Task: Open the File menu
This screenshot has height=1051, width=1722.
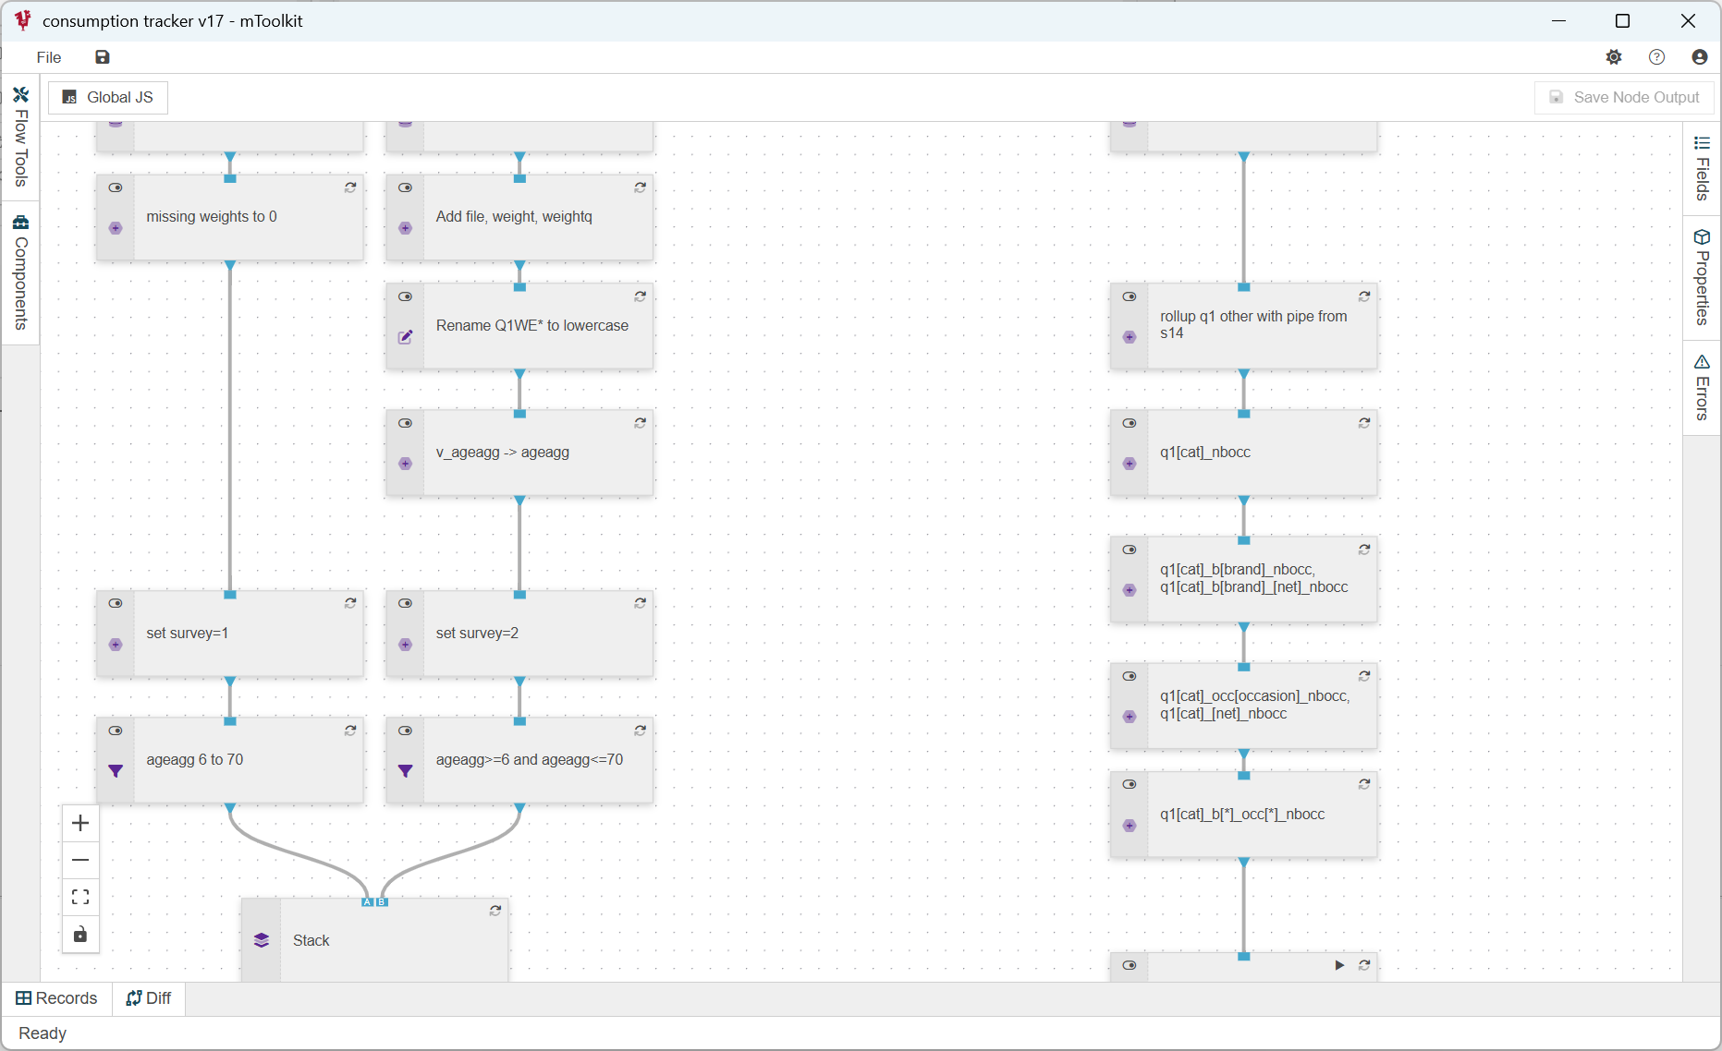Action: [49, 57]
